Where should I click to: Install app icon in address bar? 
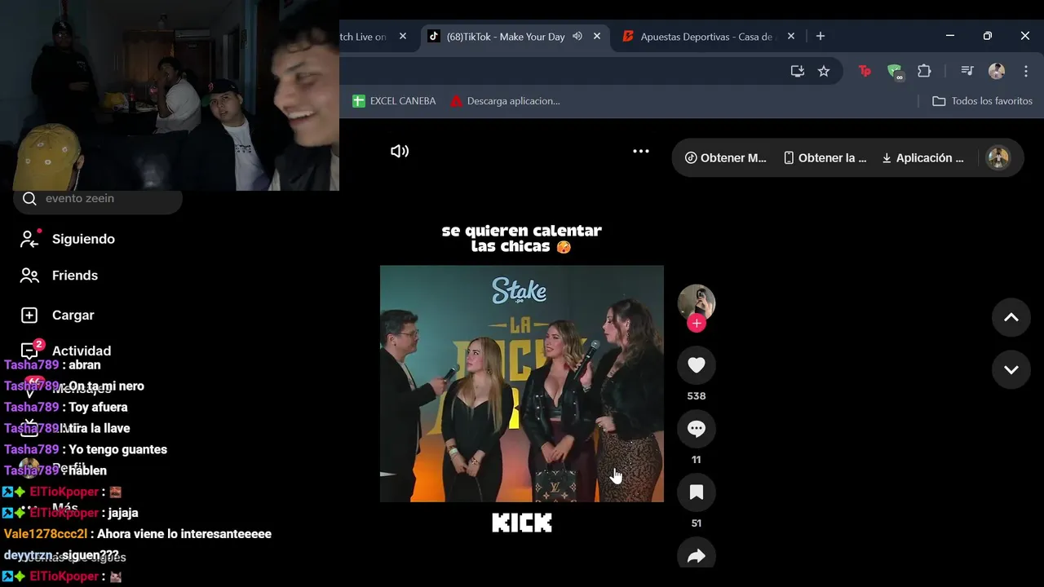[798, 71]
